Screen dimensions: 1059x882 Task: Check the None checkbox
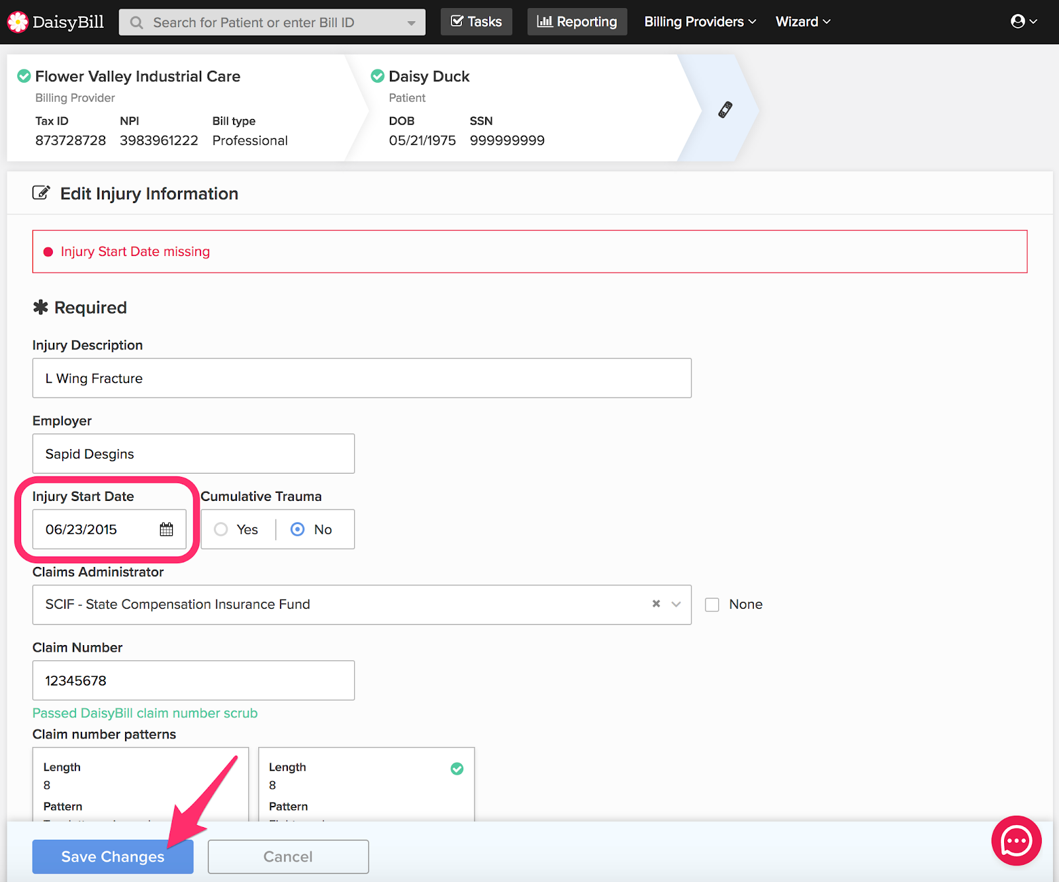click(712, 605)
